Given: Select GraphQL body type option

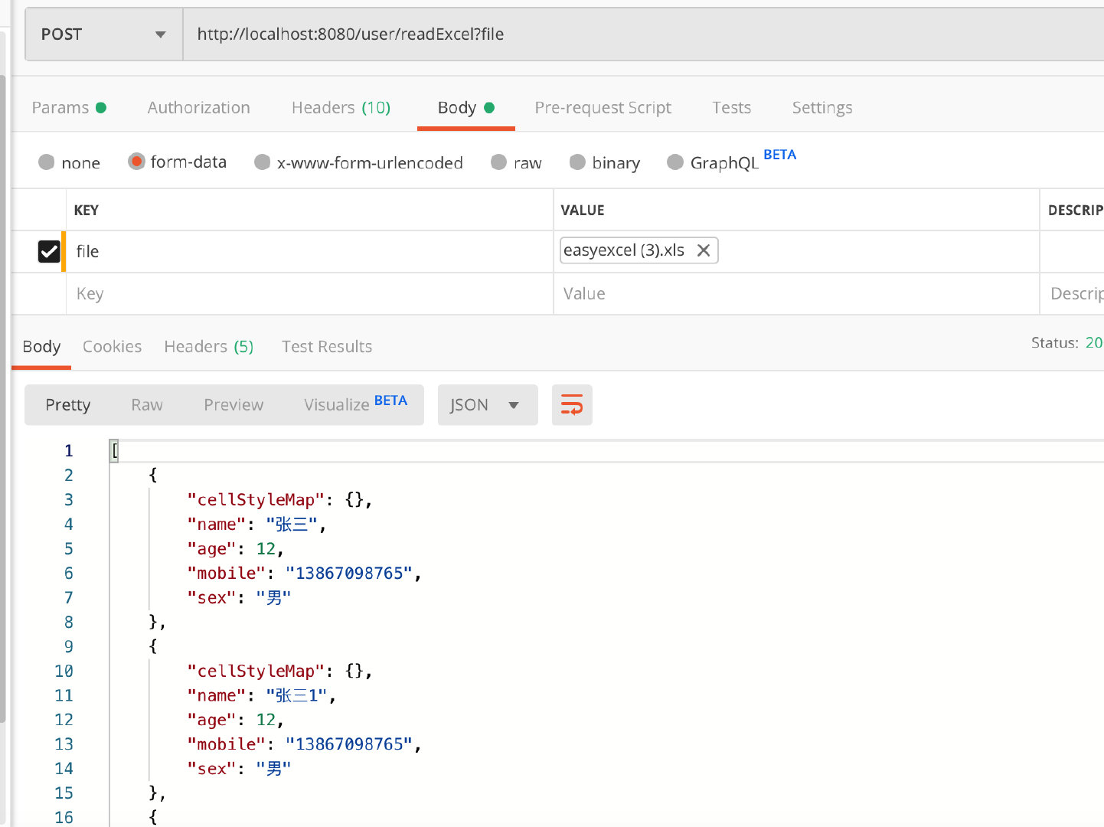Looking at the screenshot, I should (675, 162).
